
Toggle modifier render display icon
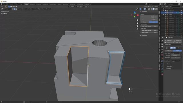point(175,48)
